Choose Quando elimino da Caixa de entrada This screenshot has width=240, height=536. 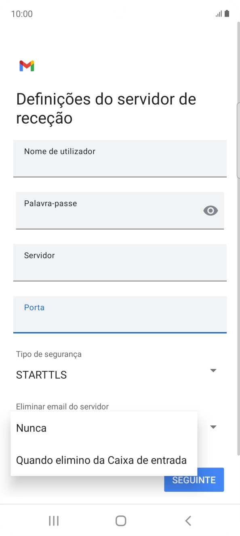[101, 460]
